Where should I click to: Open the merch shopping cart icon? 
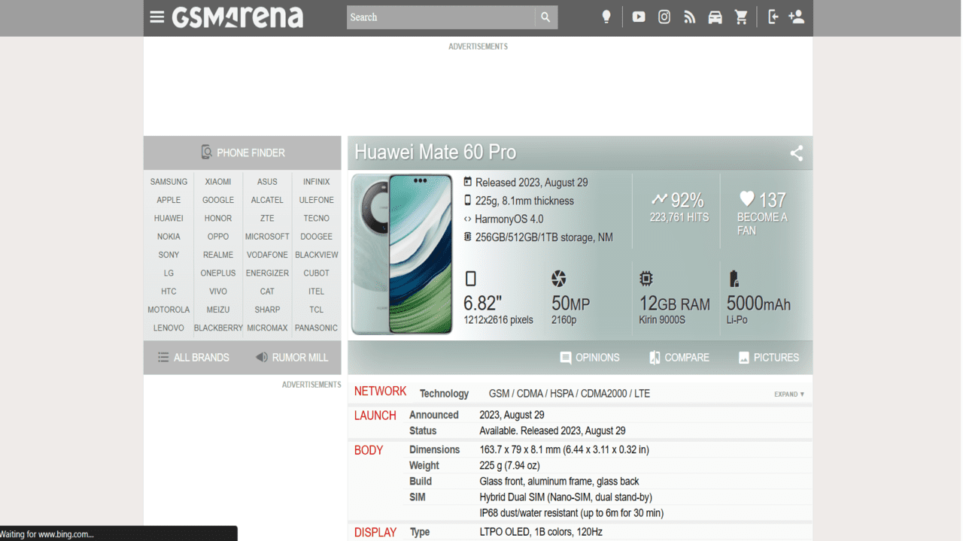coord(741,17)
